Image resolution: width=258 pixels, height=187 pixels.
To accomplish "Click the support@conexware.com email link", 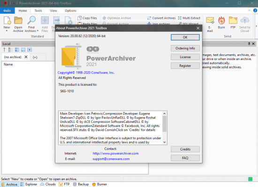I will [x=111, y=159].
